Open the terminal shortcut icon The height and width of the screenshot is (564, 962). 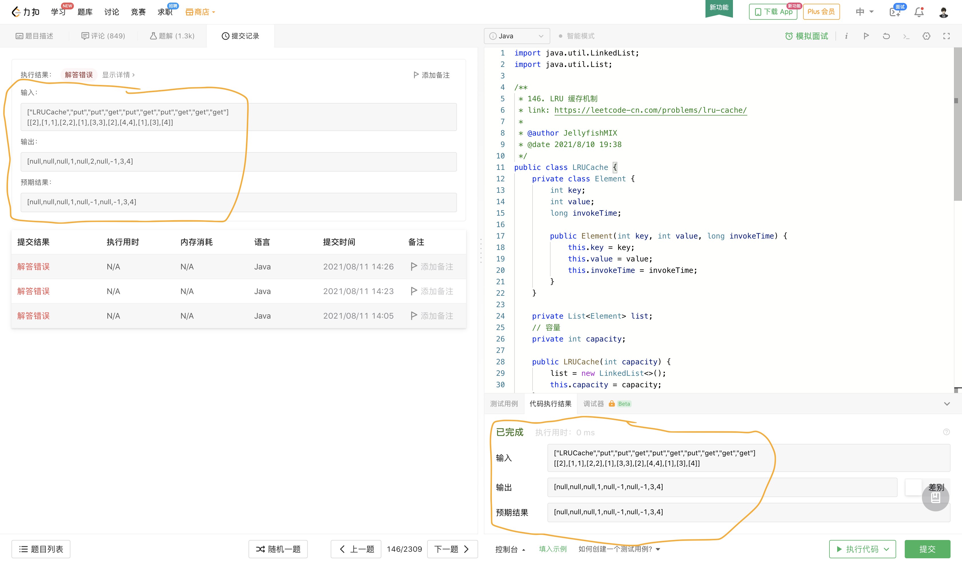coord(906,36)
